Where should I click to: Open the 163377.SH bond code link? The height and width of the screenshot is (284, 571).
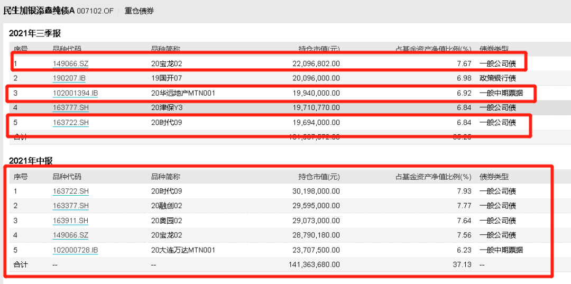(70, 206)
